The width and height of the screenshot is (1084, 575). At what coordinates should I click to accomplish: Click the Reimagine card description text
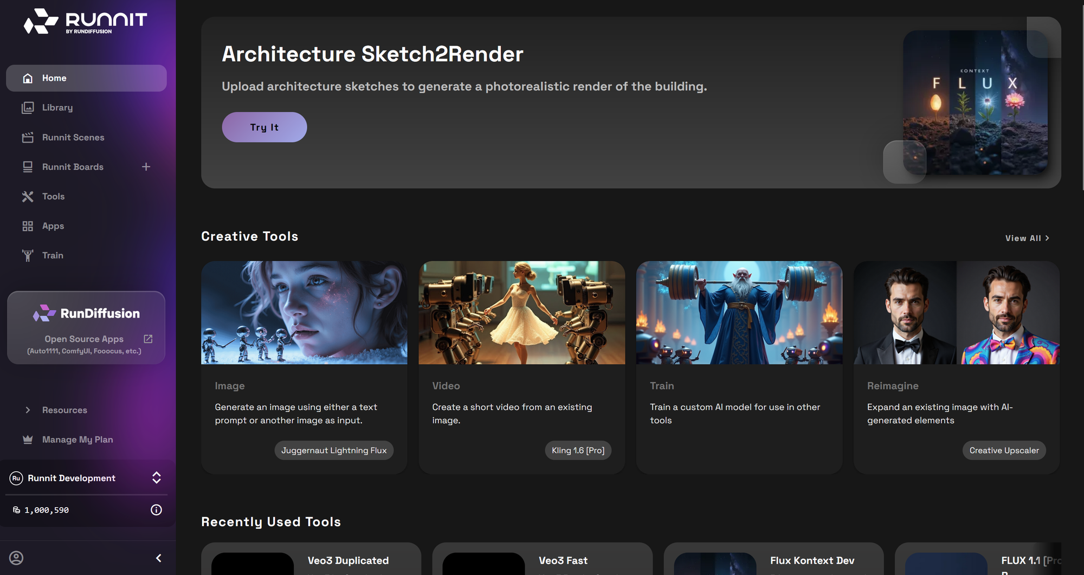(x=940, y=414)
